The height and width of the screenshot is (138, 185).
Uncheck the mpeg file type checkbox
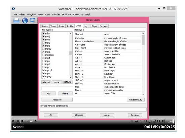pos(43,76)
